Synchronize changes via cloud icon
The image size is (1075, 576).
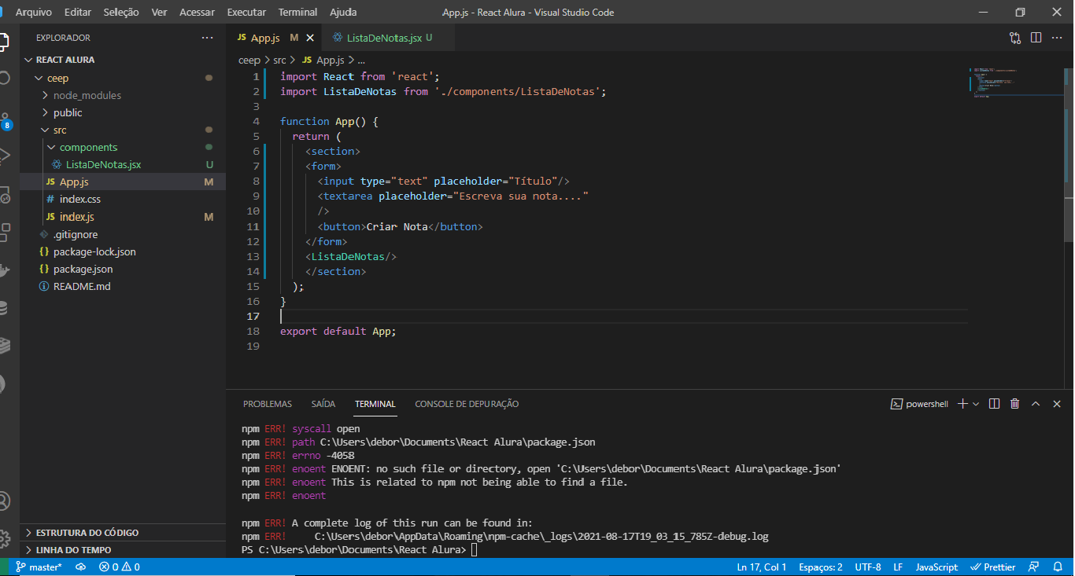coord(80,567)
